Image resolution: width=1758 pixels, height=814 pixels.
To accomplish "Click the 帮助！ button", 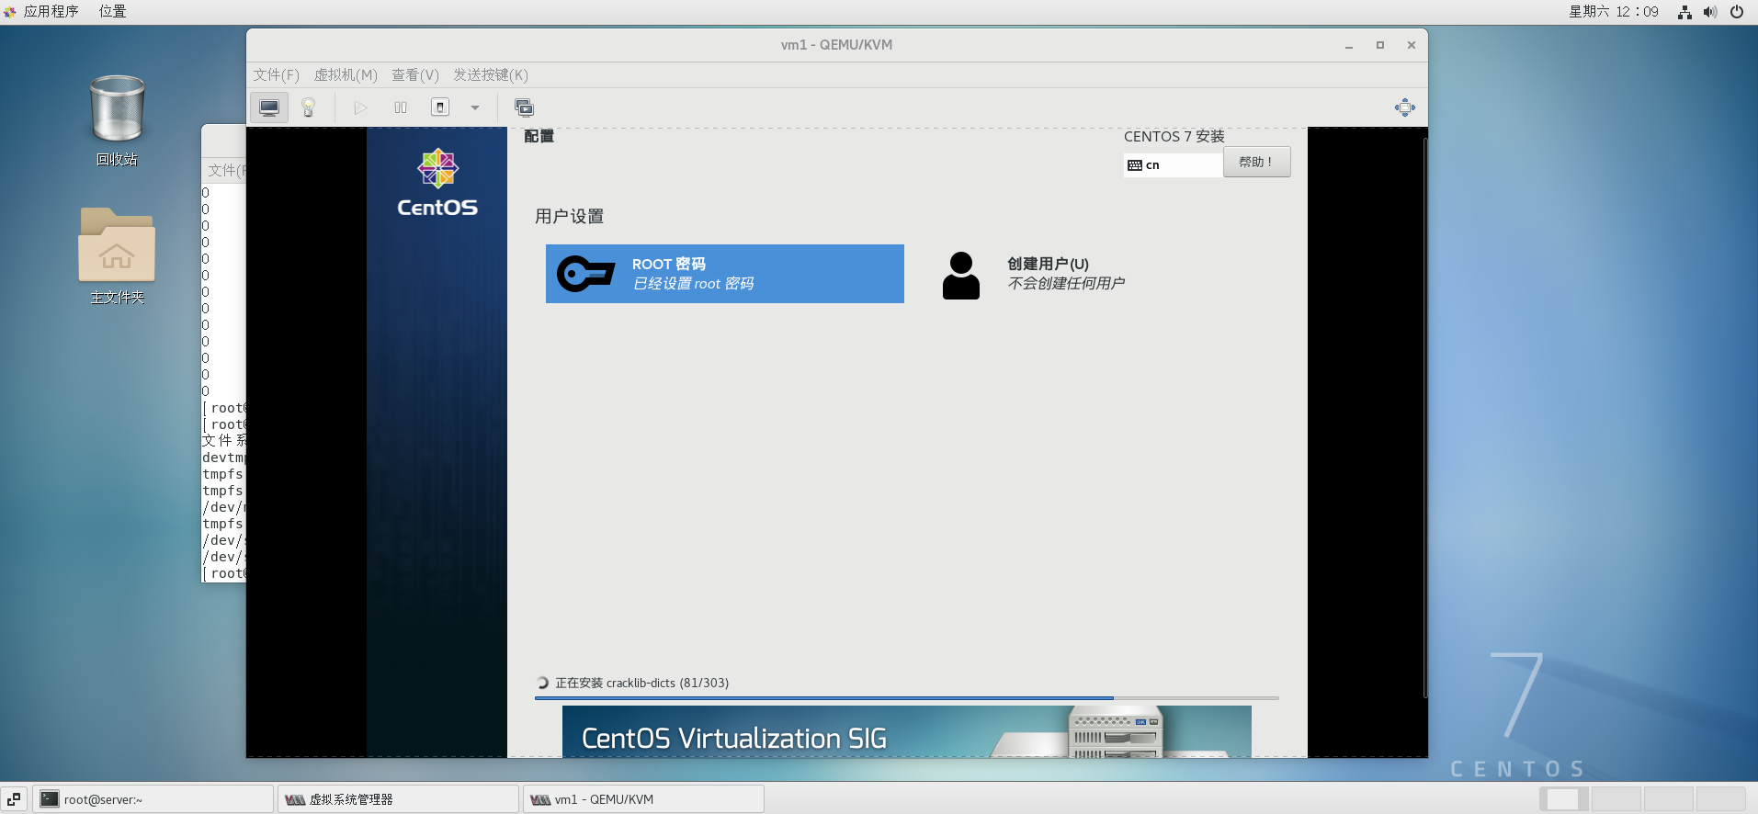I will click(1256, 162).
